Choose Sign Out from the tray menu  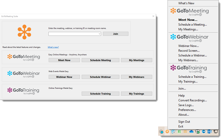[x=184, y=122]
